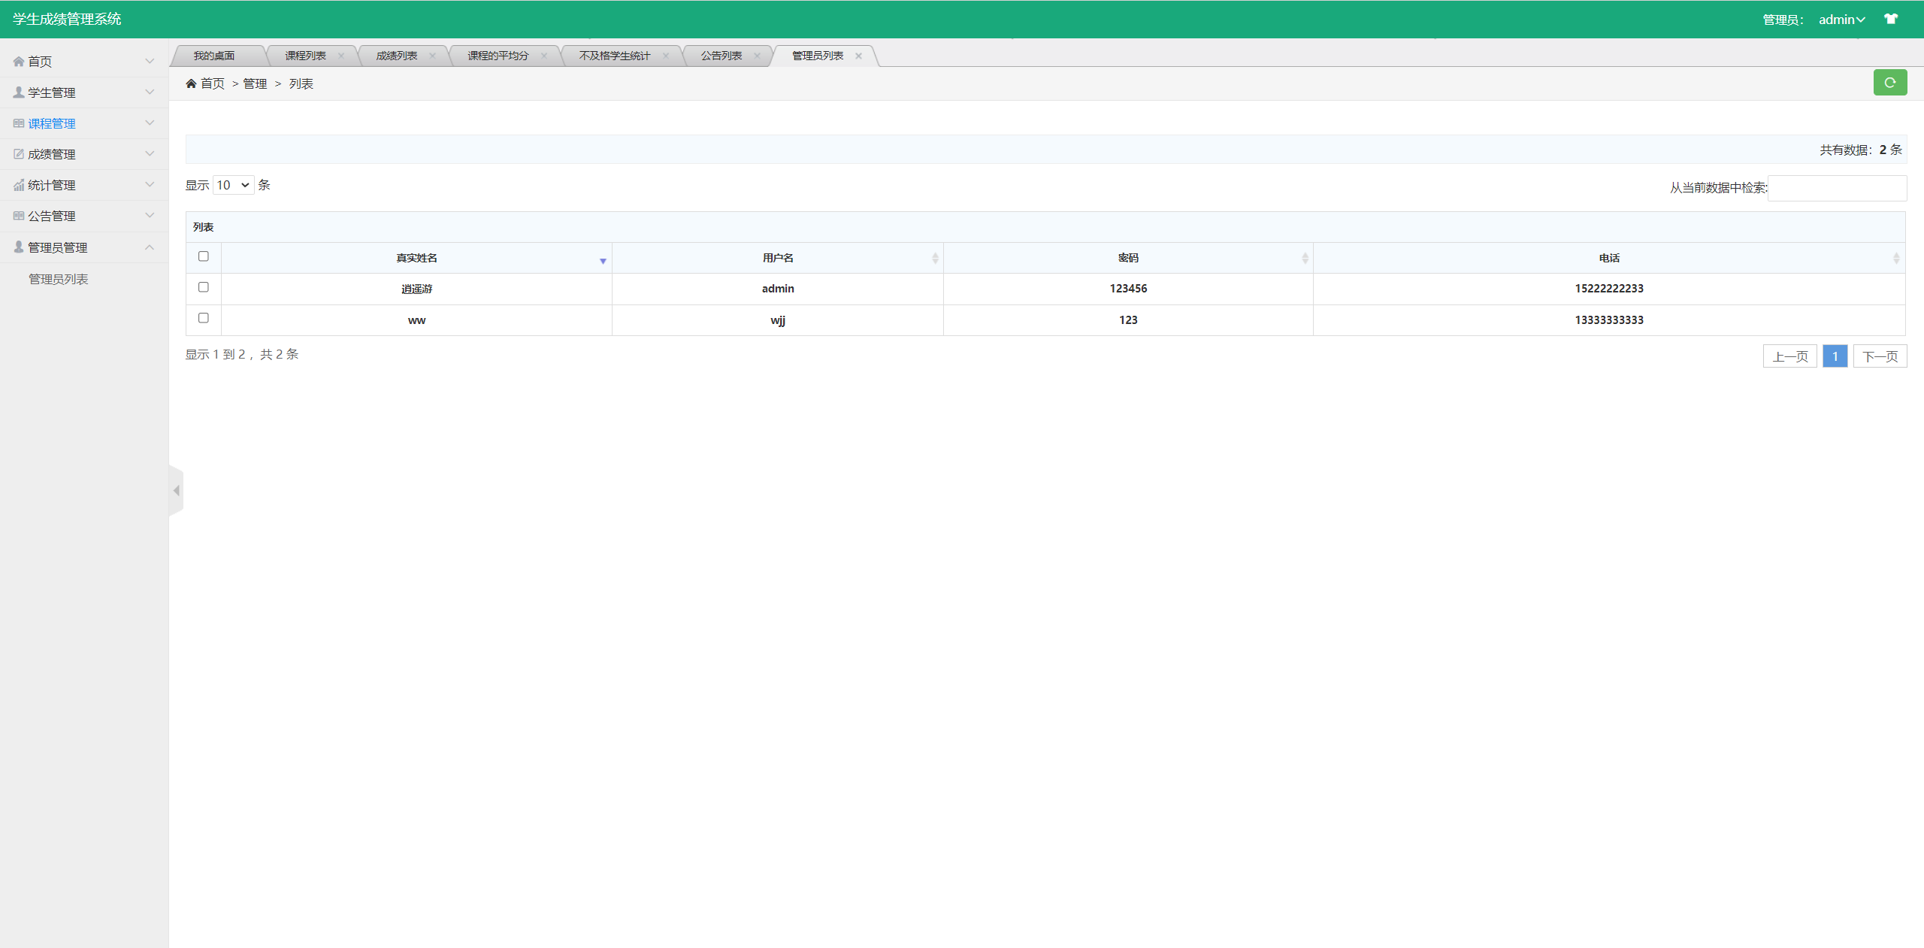Image resolution: width=1924 pixels, height=948 pixels.
Task: Open 管理员列表 sidebar link
Action: coord(59,279)
